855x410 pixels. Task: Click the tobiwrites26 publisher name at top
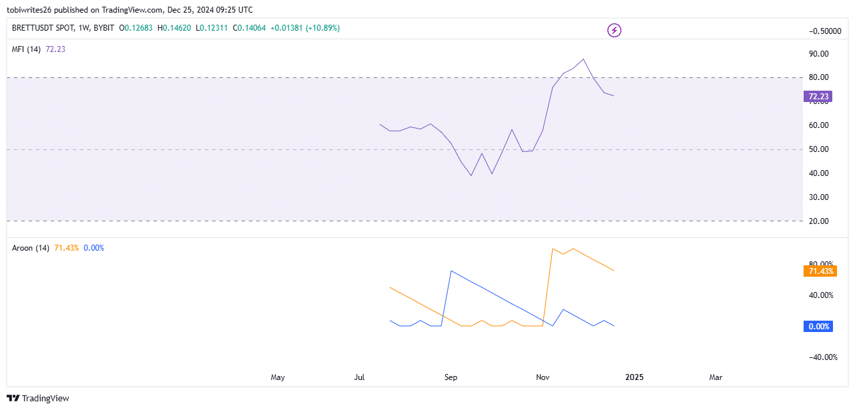[30, 10]
